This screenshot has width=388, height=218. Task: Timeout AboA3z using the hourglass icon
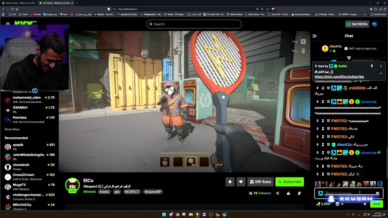coord(323,145)
